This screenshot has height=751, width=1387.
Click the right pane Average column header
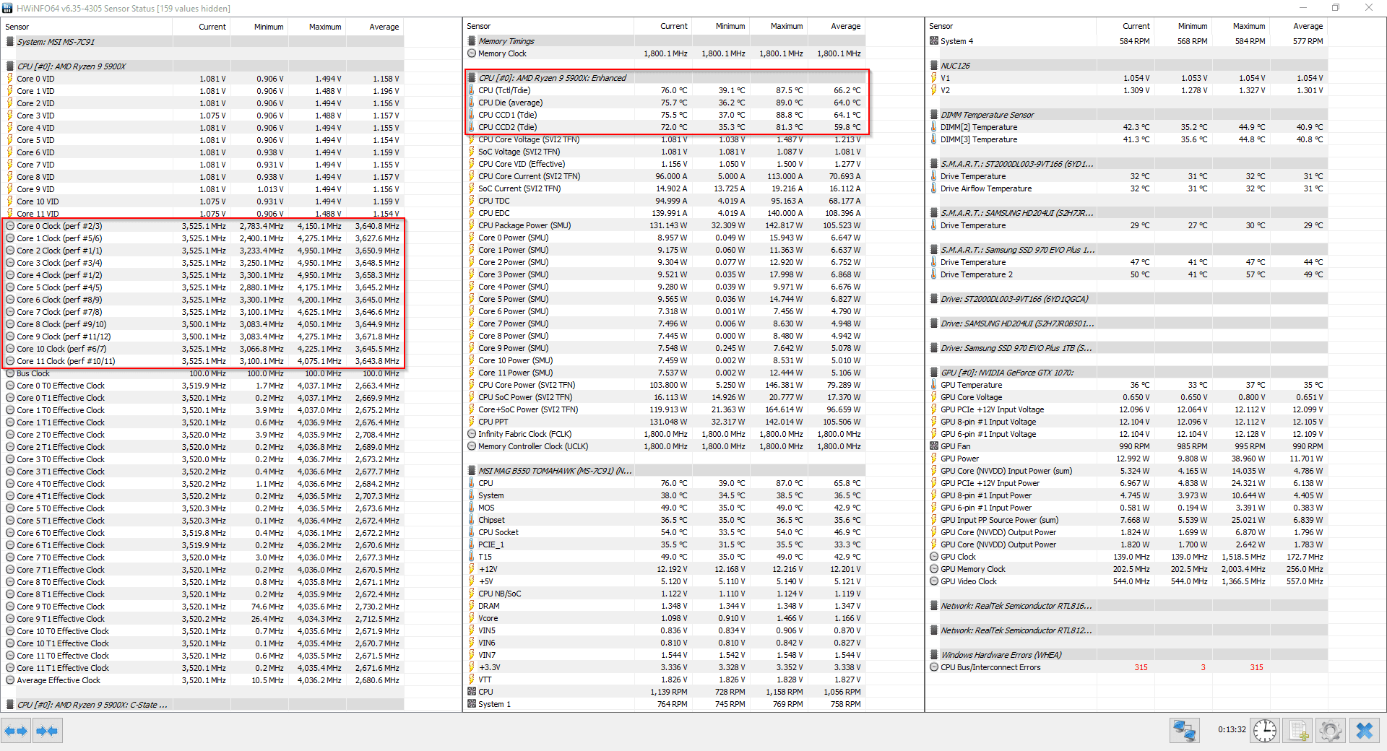[1299, 26]
